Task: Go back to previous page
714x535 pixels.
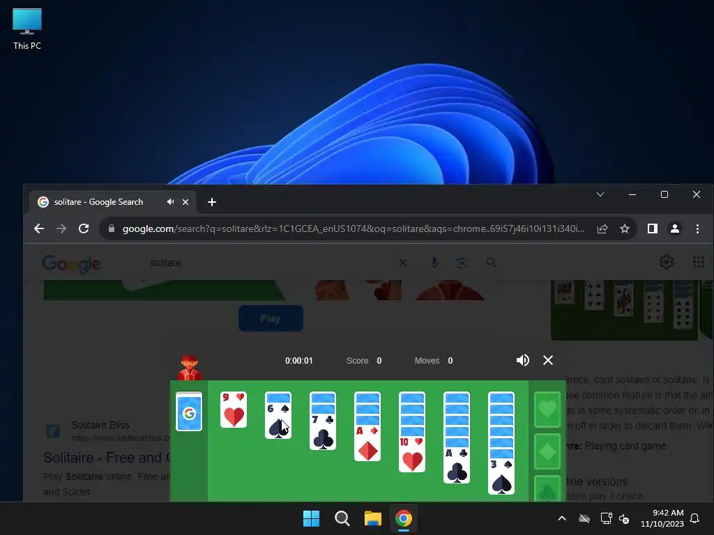Action: (x=39, y=228)
